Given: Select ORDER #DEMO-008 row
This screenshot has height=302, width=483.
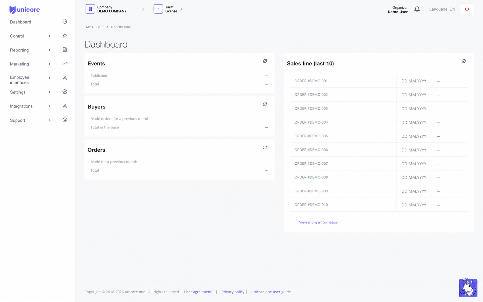Looking at the screenshot, I should point(379,177).
